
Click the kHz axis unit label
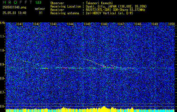3,23
